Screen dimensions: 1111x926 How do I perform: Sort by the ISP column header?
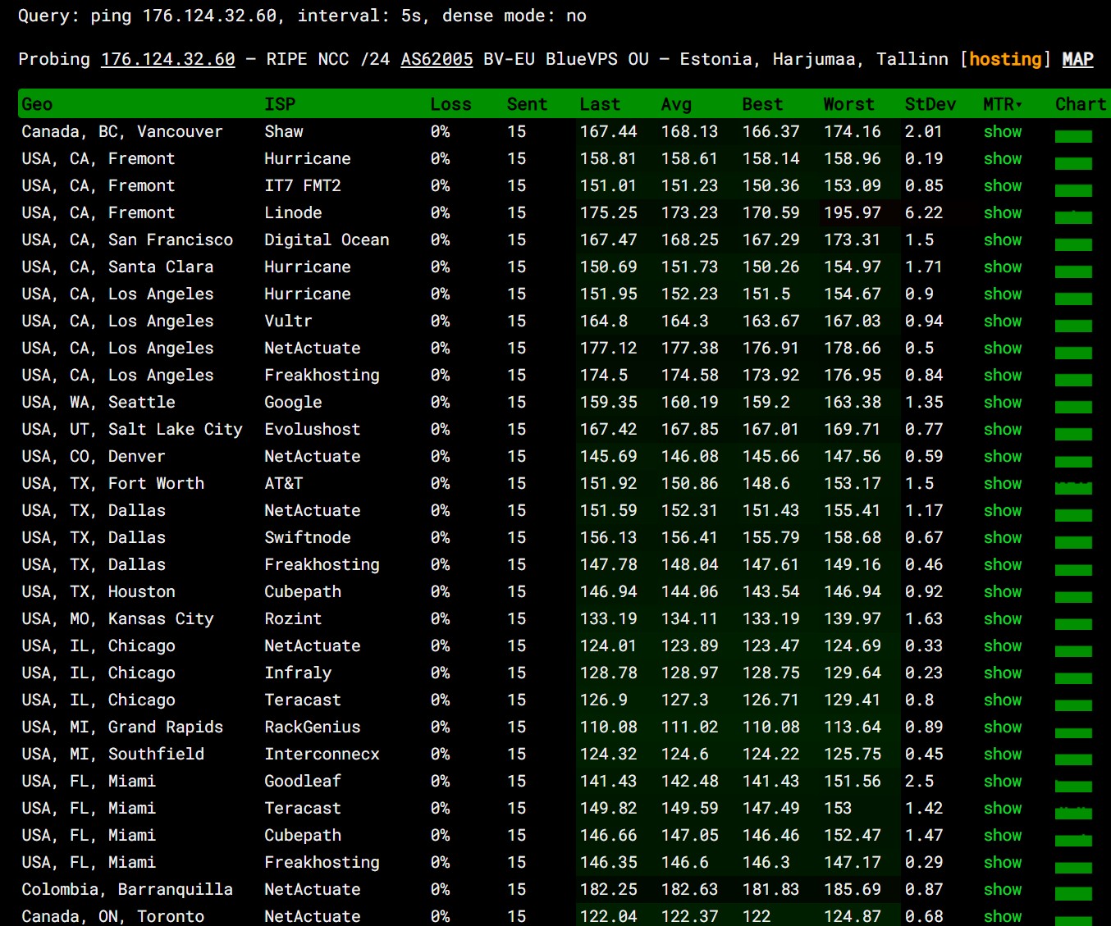coord(280,104)
